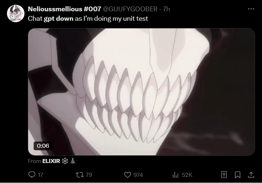Click the retweet arrows icon
The image size is (262, 183).
coord(80,175)
